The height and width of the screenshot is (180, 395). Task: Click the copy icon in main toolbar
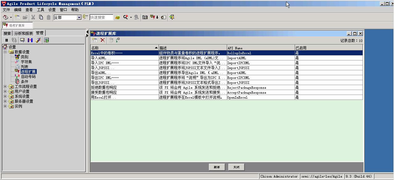coord(41,17)
